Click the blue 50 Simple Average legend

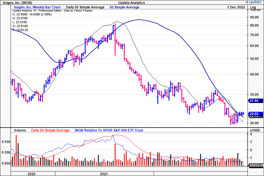124,7
